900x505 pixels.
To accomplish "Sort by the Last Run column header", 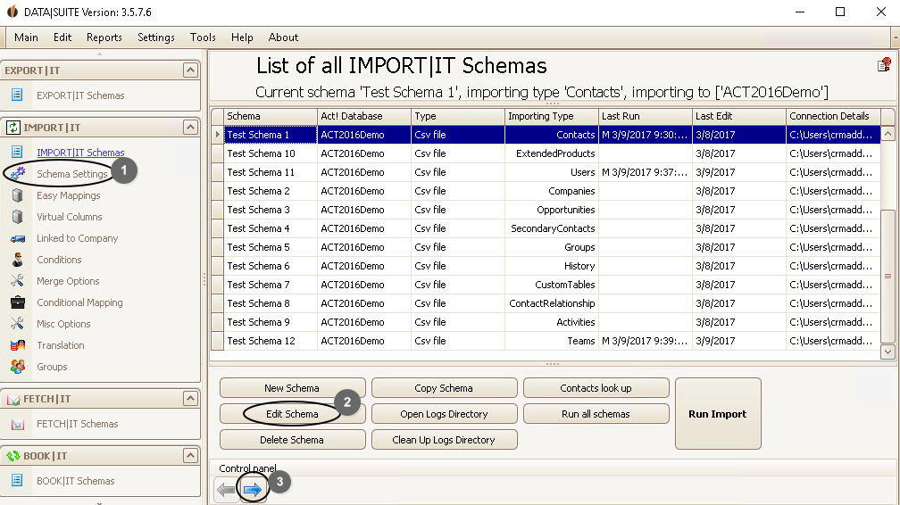I will pyautogui.click(x=646, y=116).
